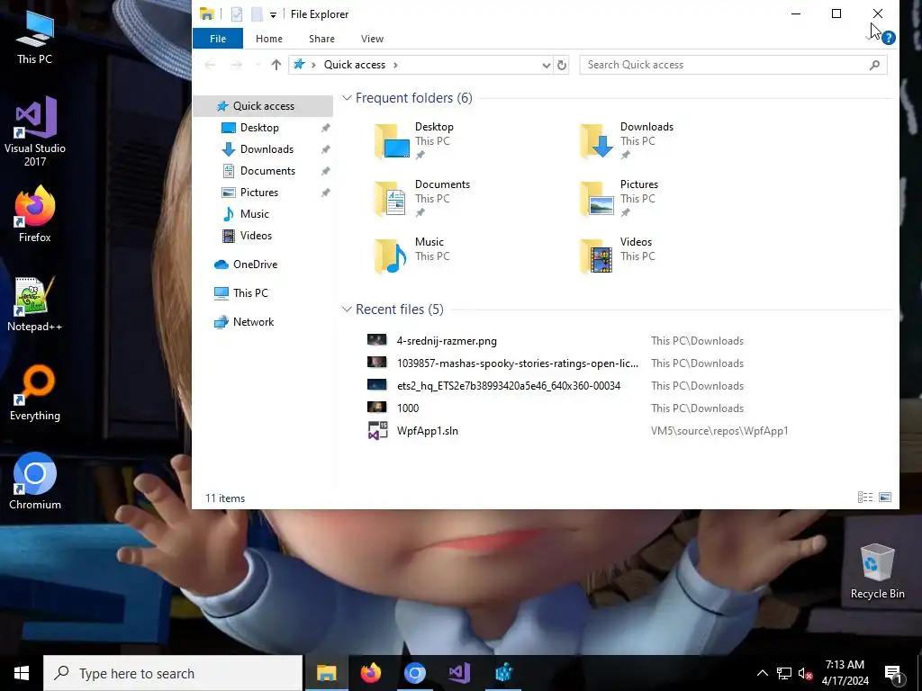Screen dimensions: 922x691
Task: Select Videos in navigation pane
Action: click(256, 236)
